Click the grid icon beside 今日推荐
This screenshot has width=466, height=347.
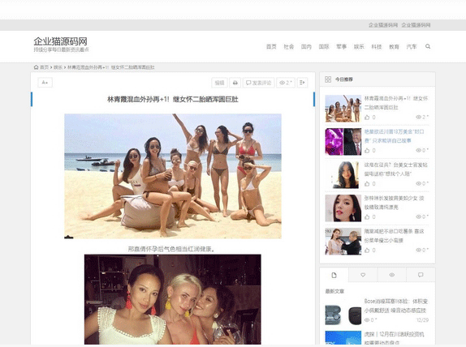click(328, 79)
